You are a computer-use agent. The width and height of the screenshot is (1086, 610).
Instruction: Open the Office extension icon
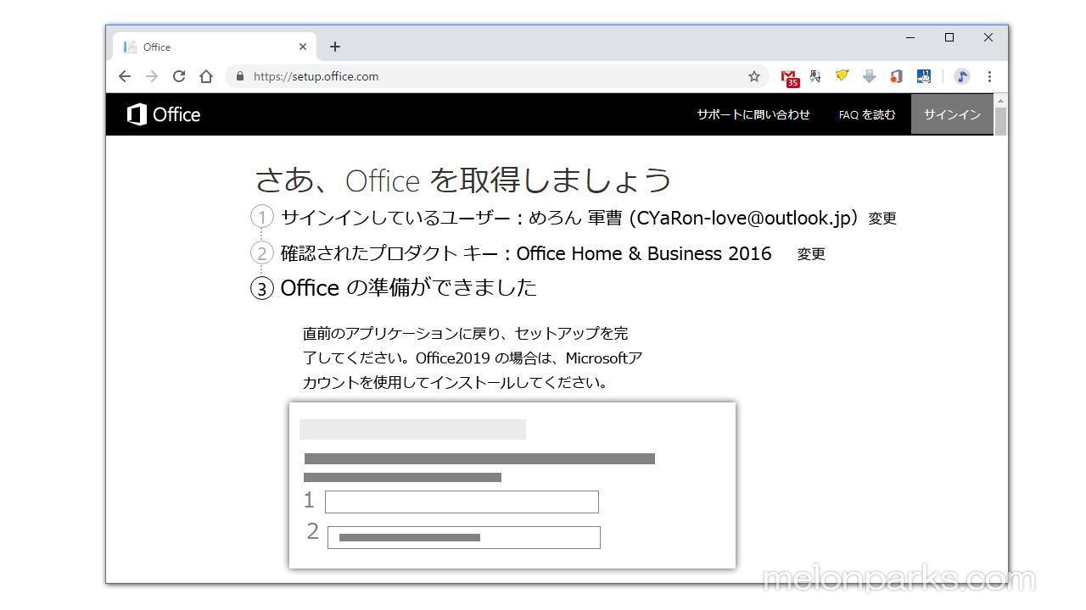point(897,76)
